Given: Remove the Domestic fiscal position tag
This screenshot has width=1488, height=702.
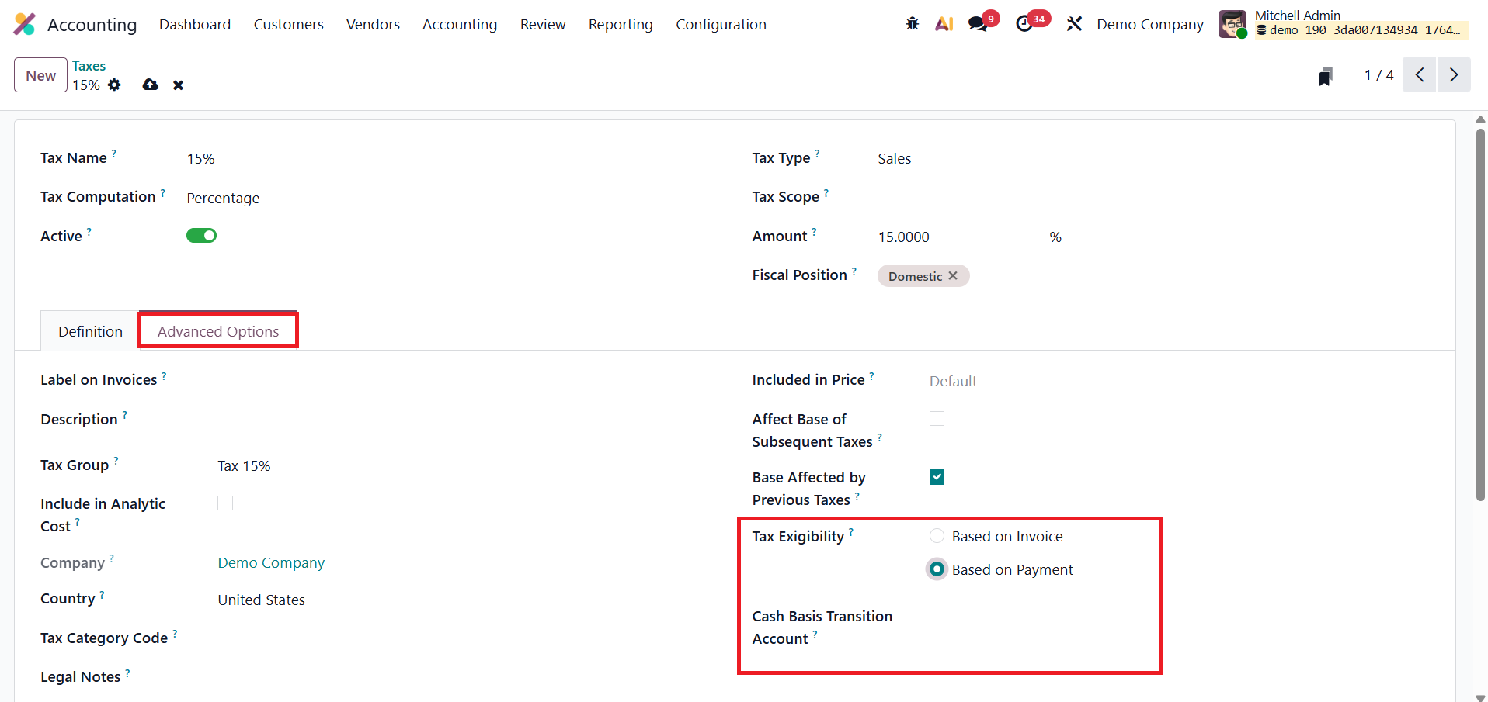Looking at the screenshot, I should pyautogui.click(x=953, y=275).
